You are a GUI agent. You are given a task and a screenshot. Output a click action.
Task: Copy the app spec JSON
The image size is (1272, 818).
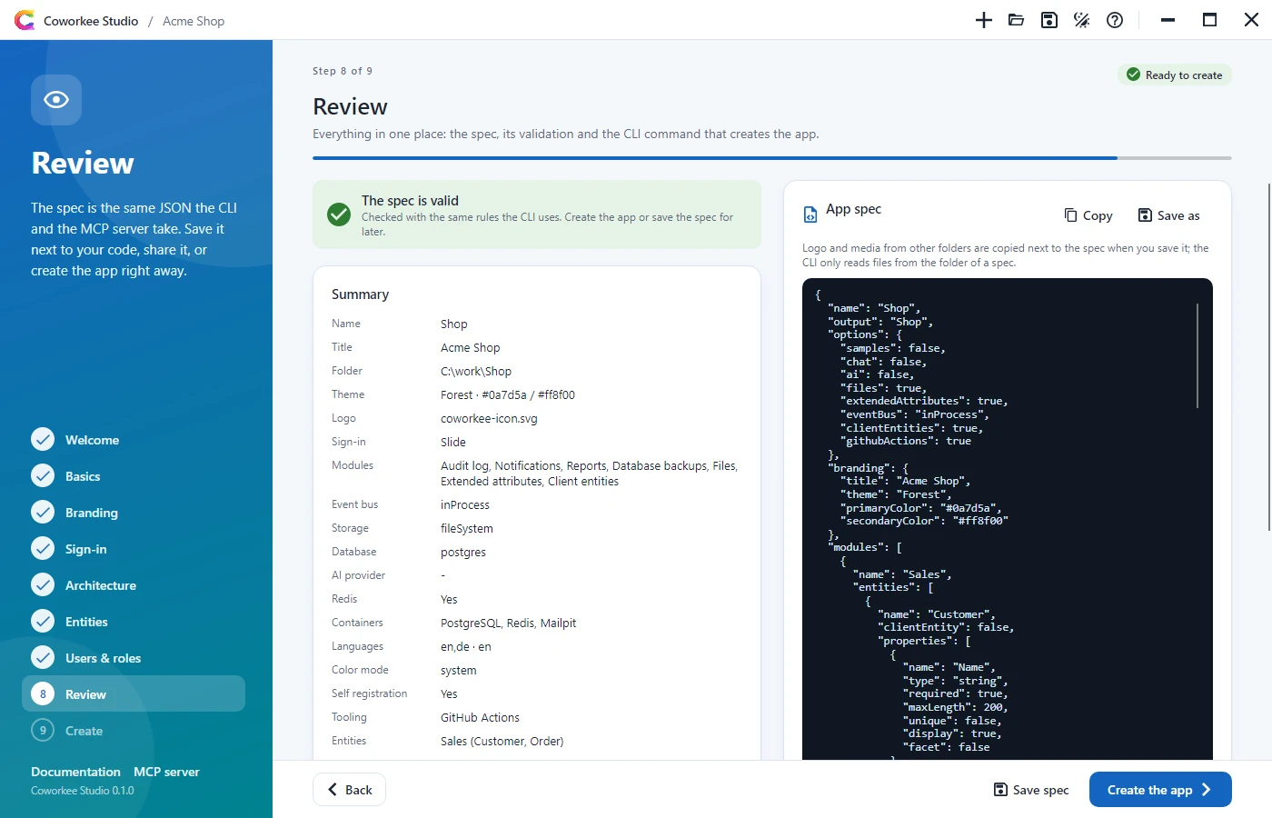point(1088,215)
